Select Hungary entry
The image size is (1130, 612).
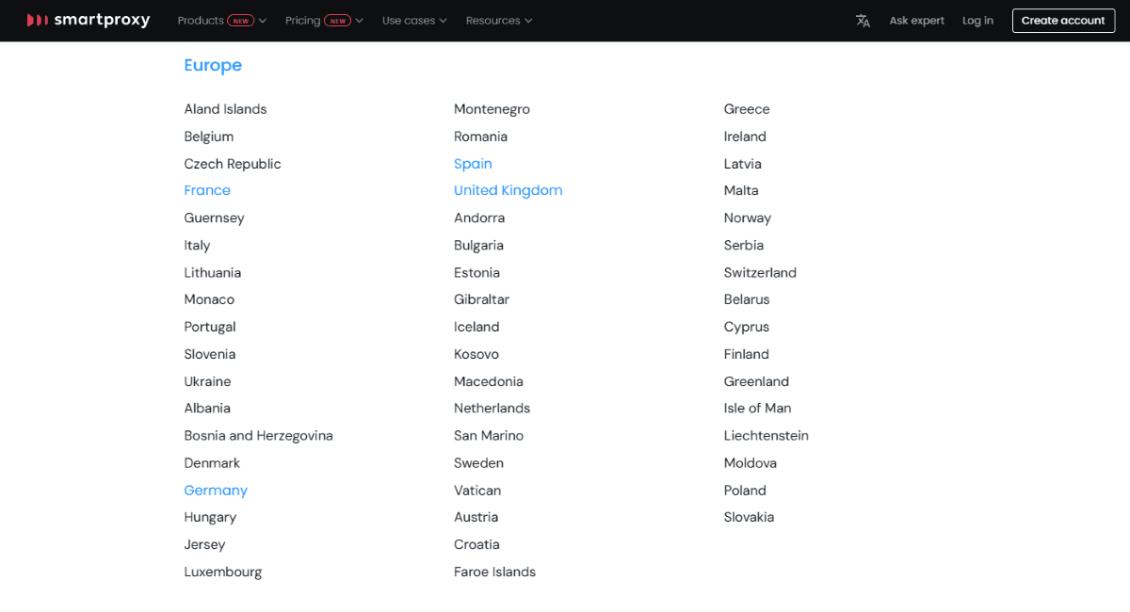tap(210, 517)
